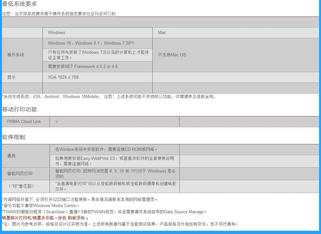Click the 显示 row label
The image size is (321, 234).
click(x=11, y=77)
